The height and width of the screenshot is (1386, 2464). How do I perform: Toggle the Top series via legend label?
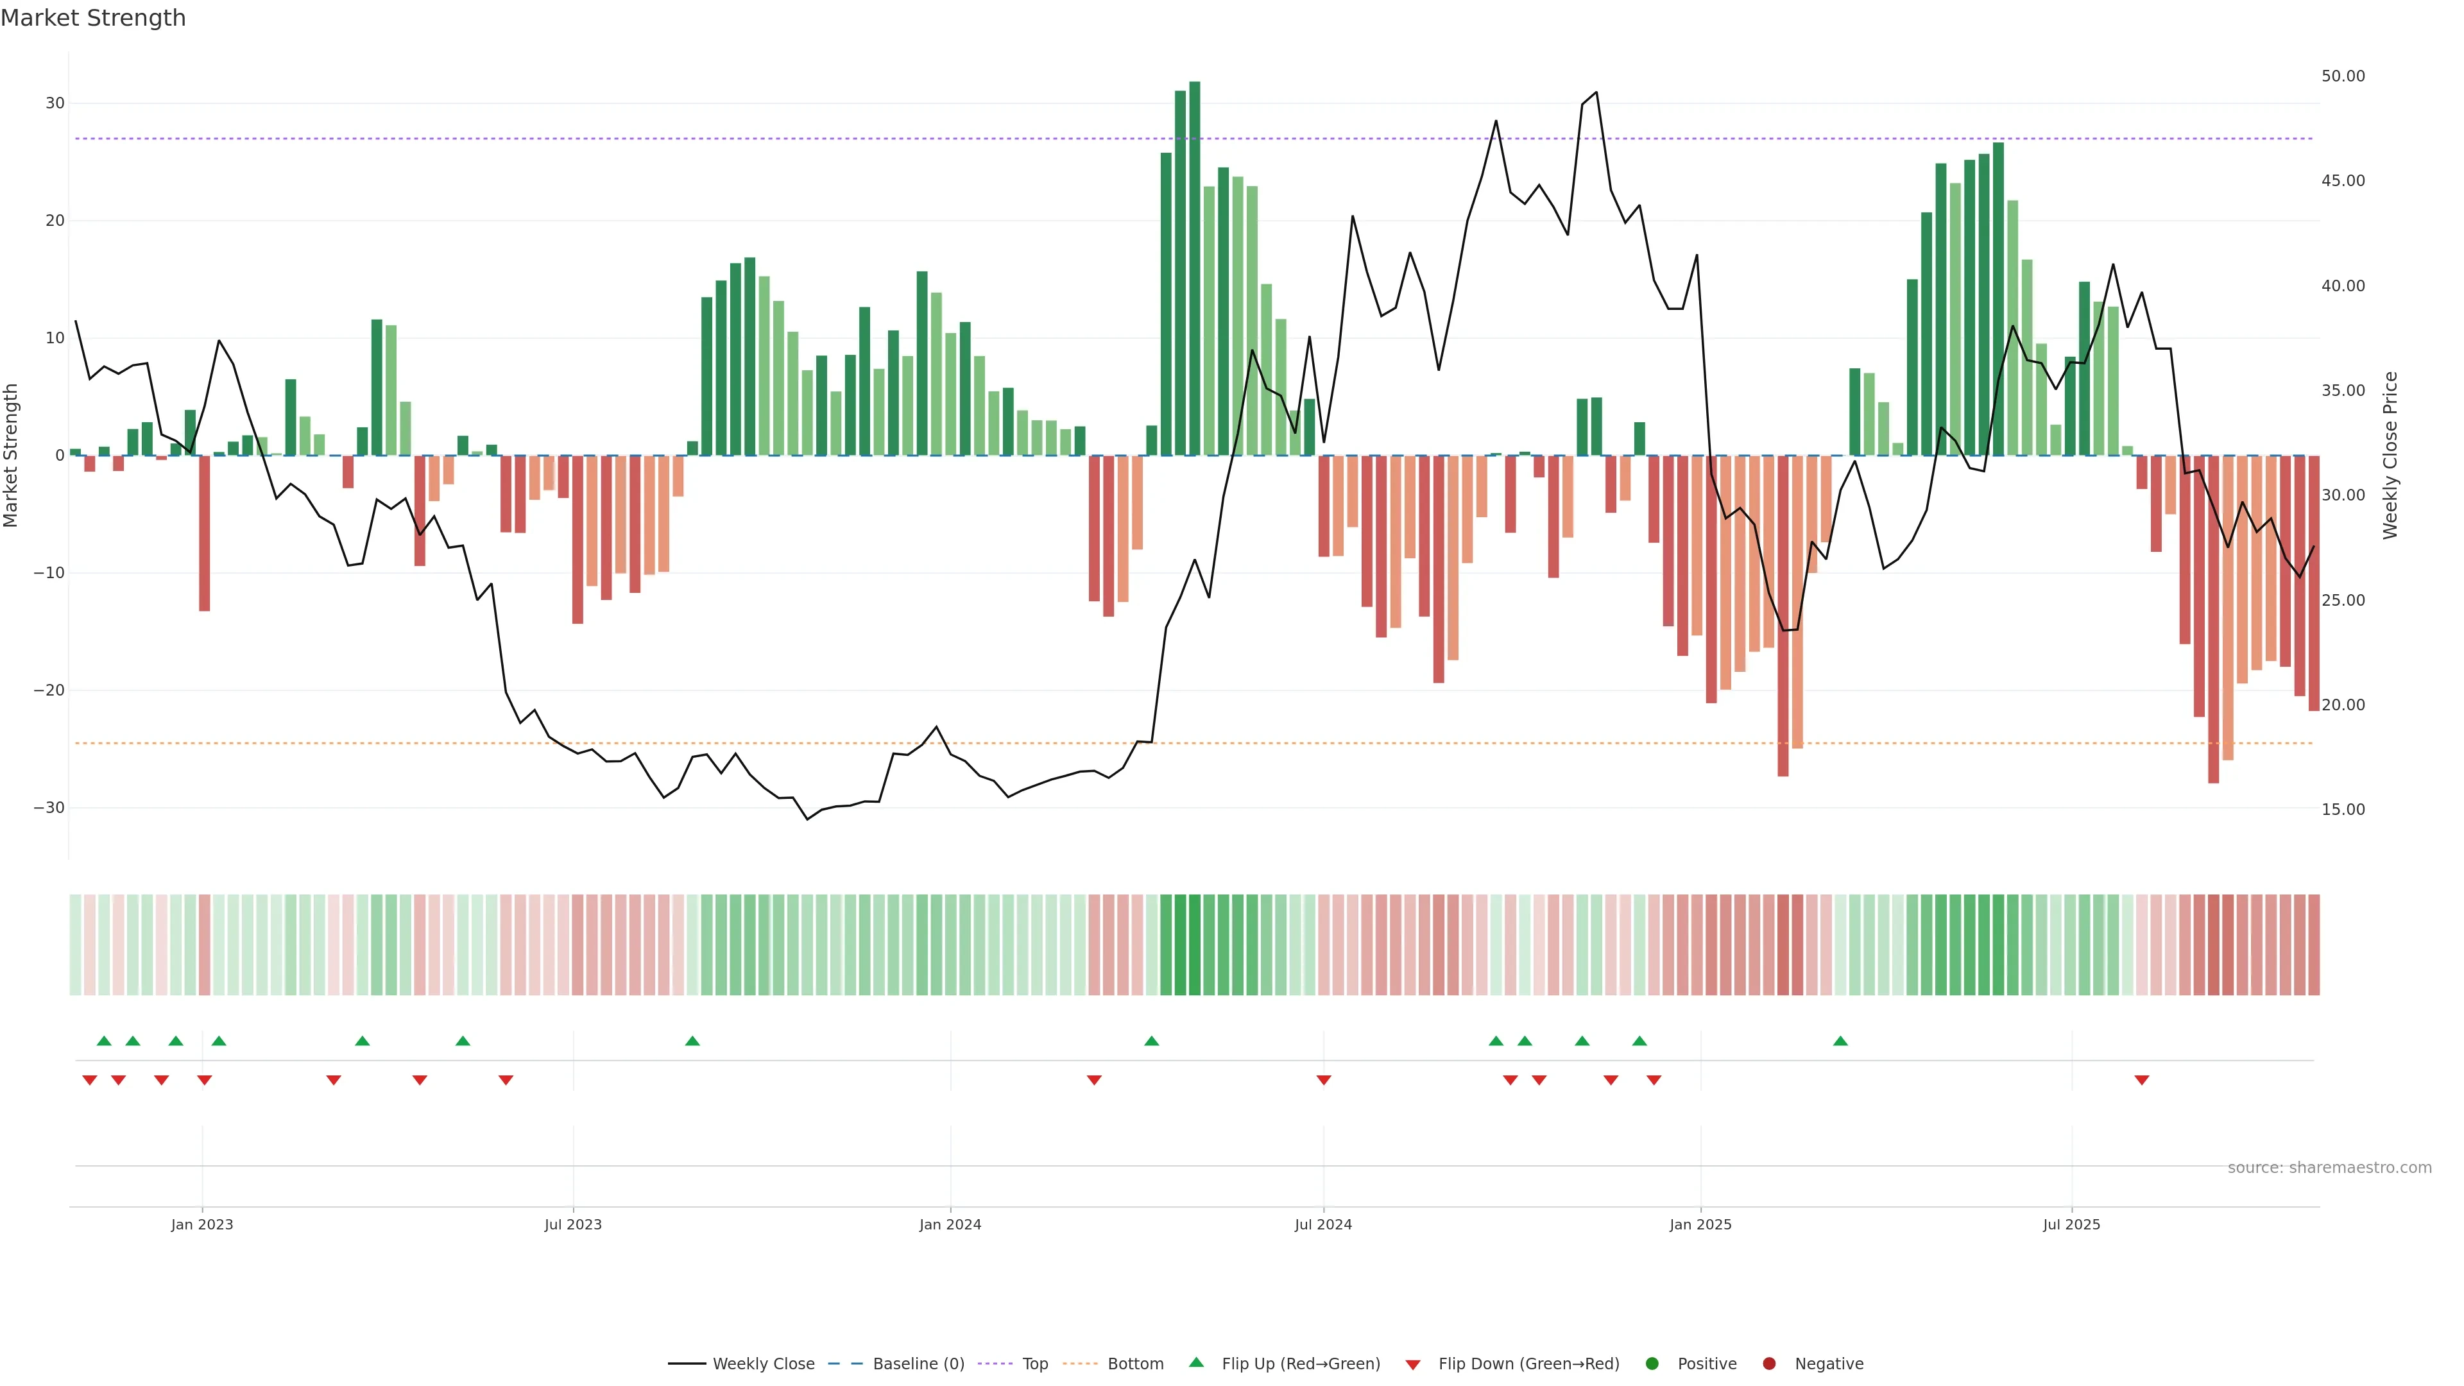1035,1364
